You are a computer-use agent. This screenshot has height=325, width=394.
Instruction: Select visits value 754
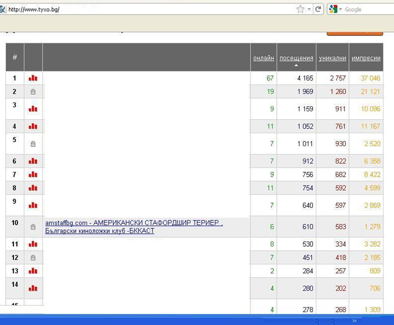tap(308, 188)
